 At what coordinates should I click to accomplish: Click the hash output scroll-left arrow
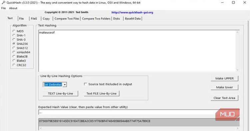pyautogui.click(x=41, y=128)
